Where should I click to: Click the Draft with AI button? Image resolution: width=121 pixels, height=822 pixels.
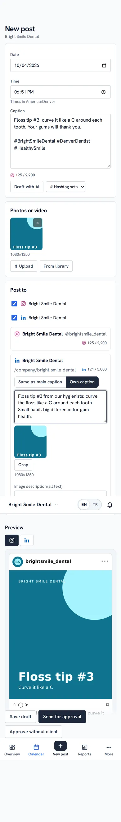[x=27, y=187]
